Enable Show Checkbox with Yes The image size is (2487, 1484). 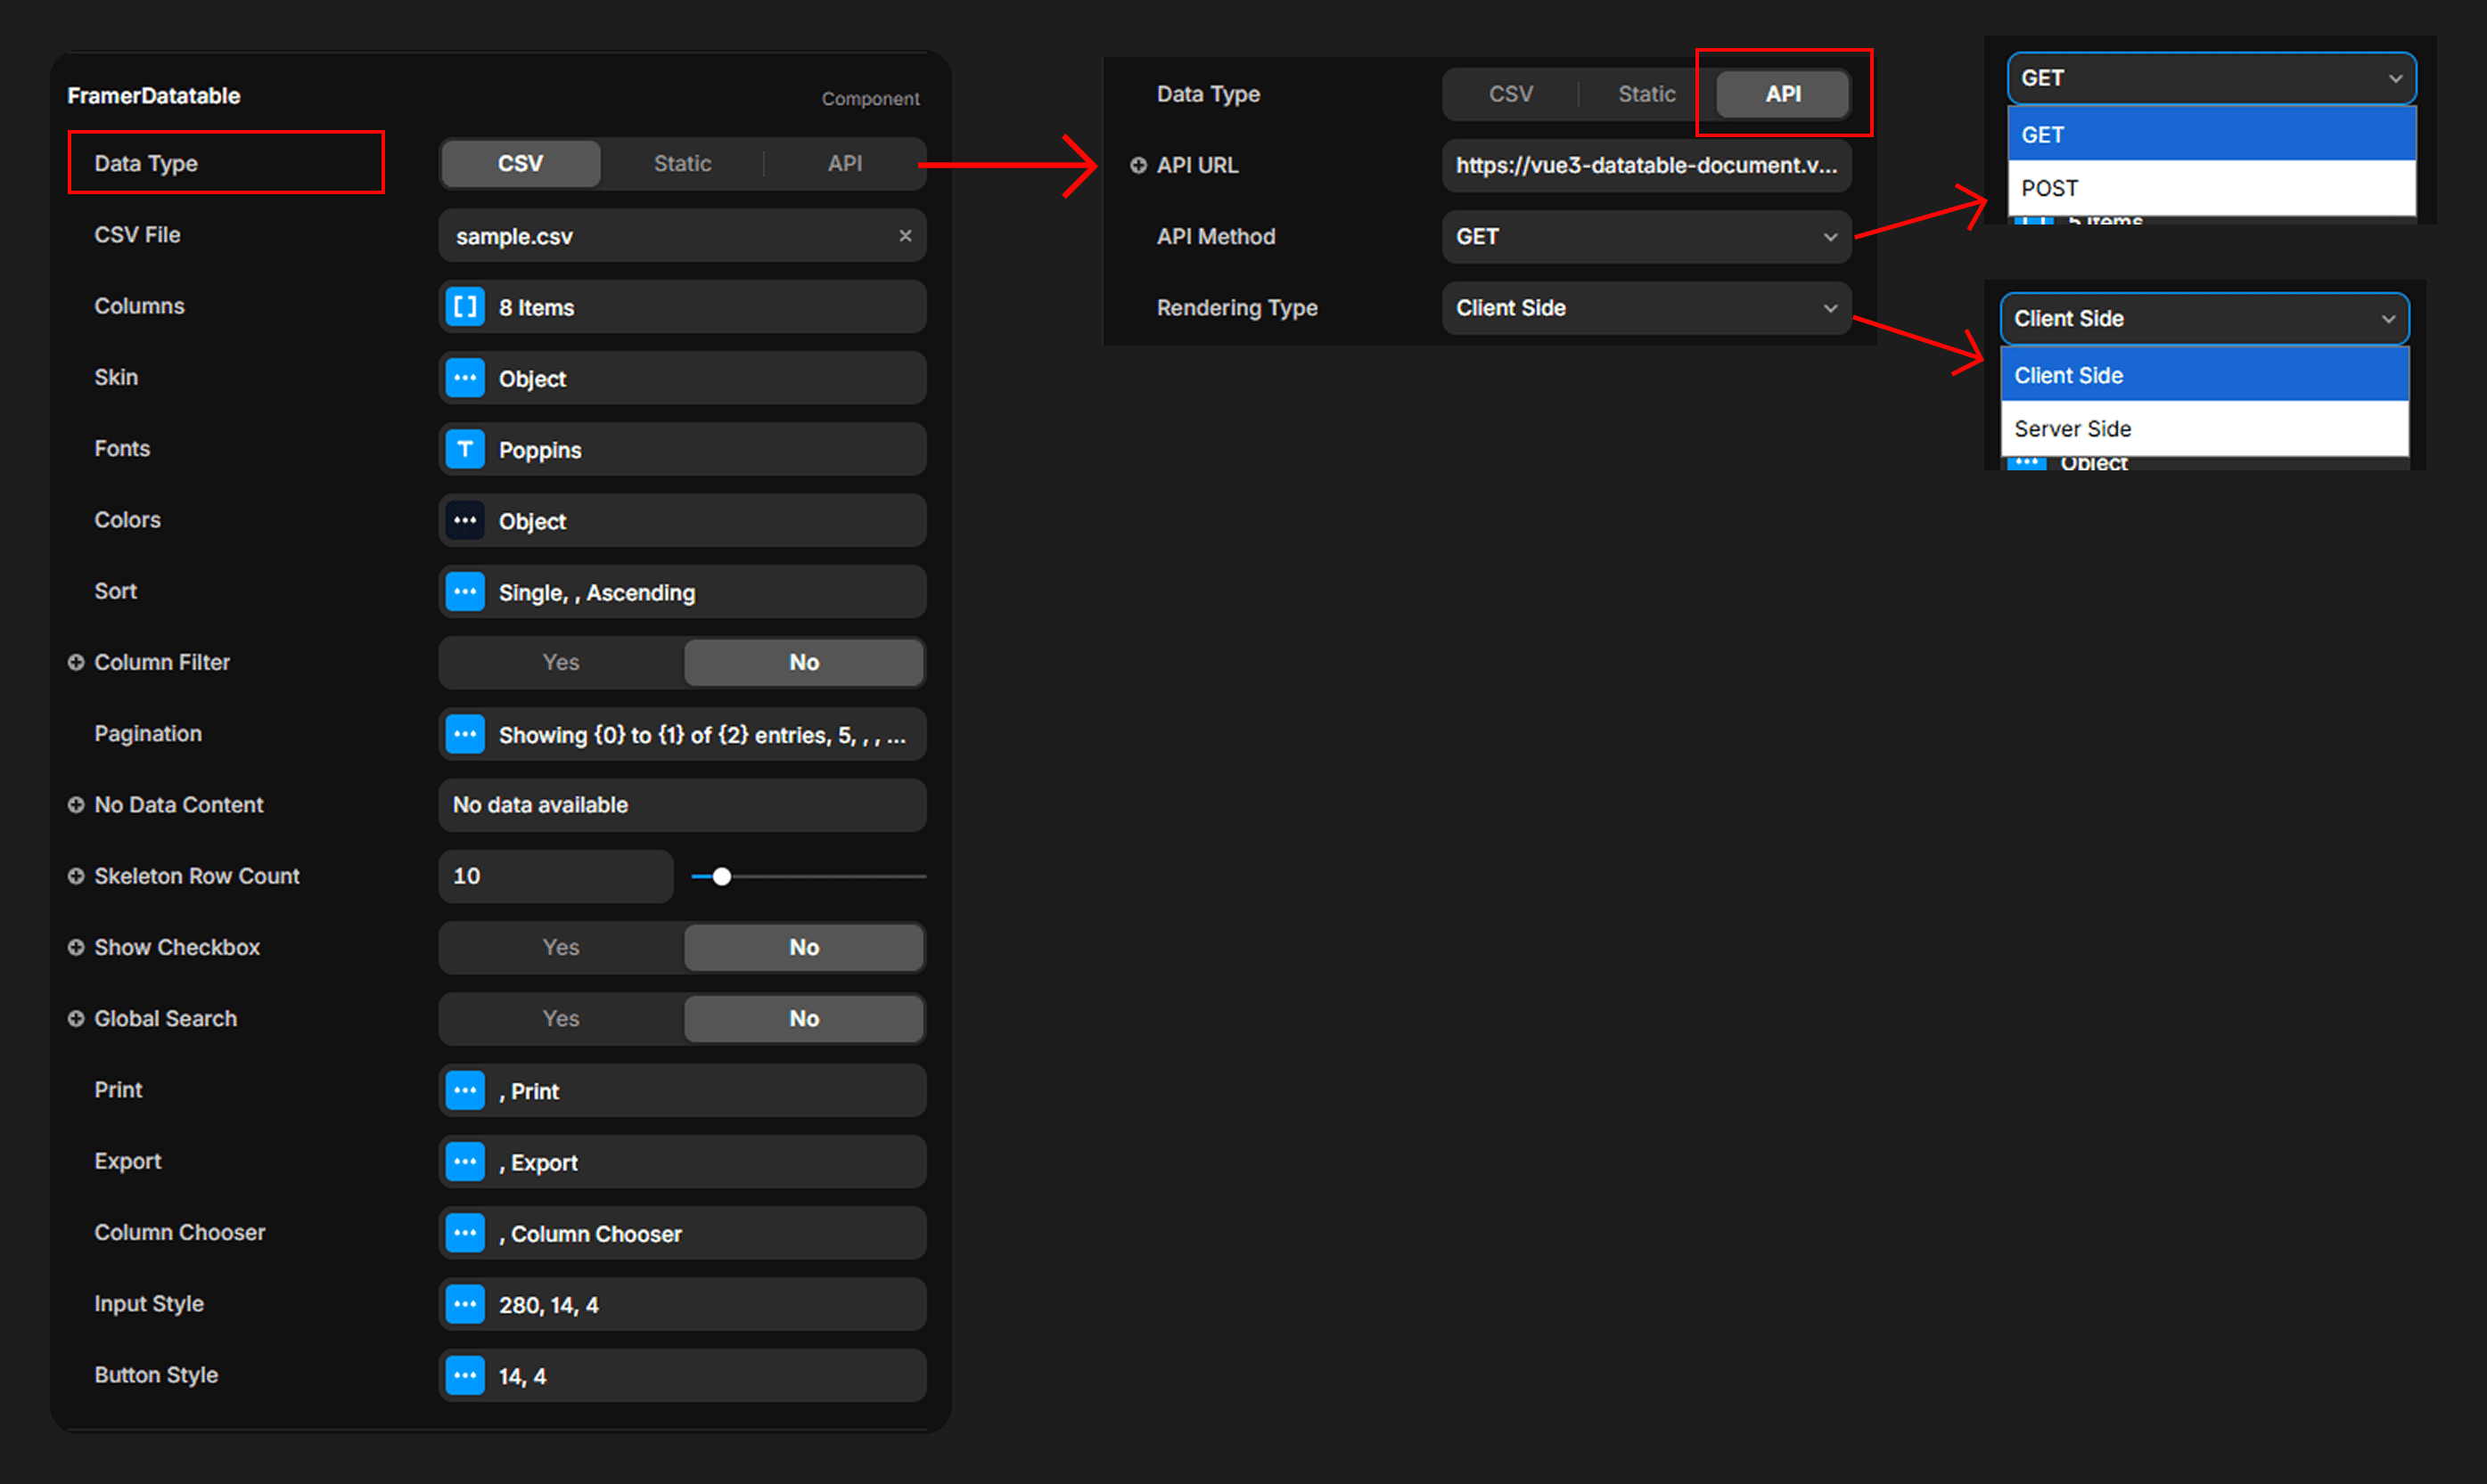[560, 947]
